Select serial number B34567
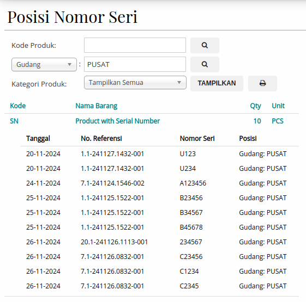 point(191,212)
